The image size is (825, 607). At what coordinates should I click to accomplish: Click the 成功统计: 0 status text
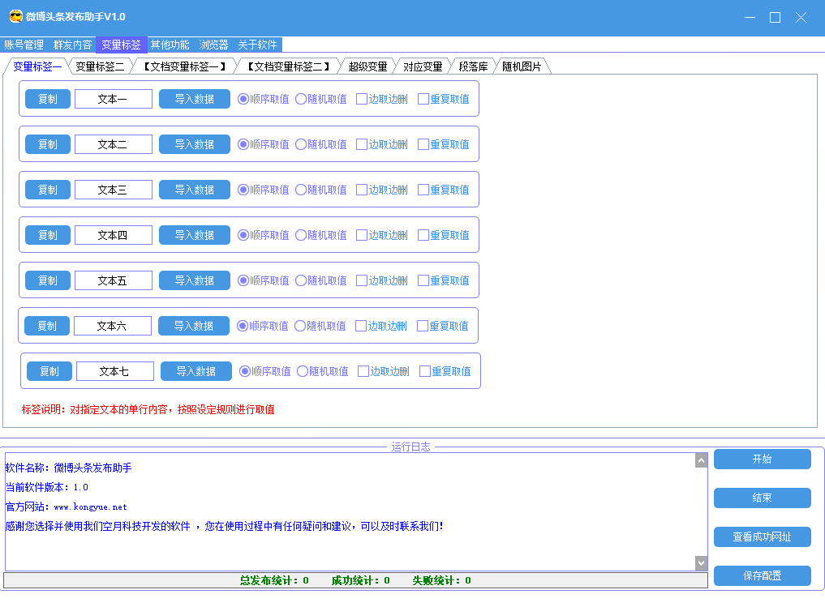(x=360, y=580)
